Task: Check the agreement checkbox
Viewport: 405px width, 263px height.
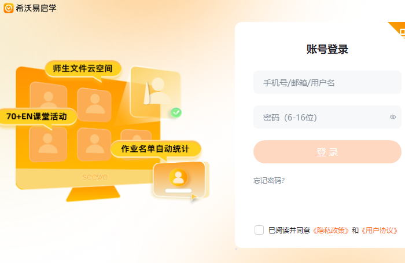Action: pyautogui.click(x=259, y=230)
